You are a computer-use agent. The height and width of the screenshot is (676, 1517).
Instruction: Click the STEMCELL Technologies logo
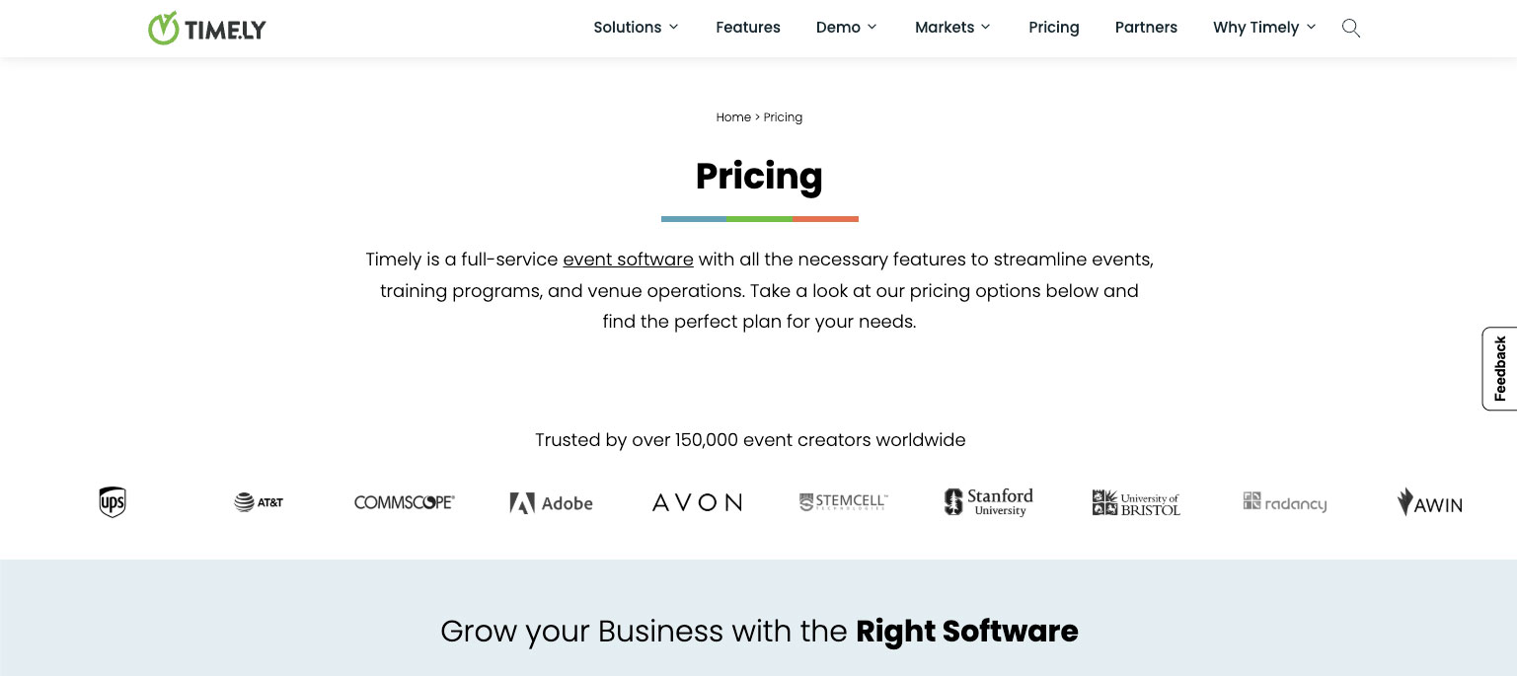844,502
